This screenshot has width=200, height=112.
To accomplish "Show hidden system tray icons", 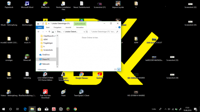I will pyautogui.click(x=165, y=109).
